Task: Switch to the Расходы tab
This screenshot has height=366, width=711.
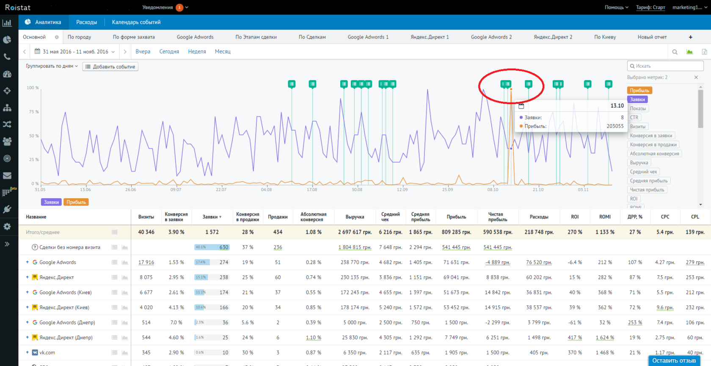Action: pyautogui.click(x=86, y=22)
